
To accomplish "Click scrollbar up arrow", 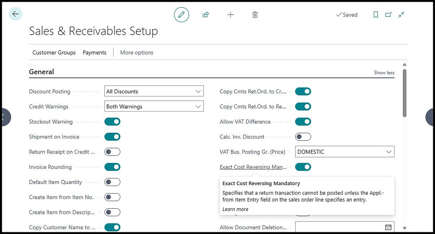I will 404,64.
